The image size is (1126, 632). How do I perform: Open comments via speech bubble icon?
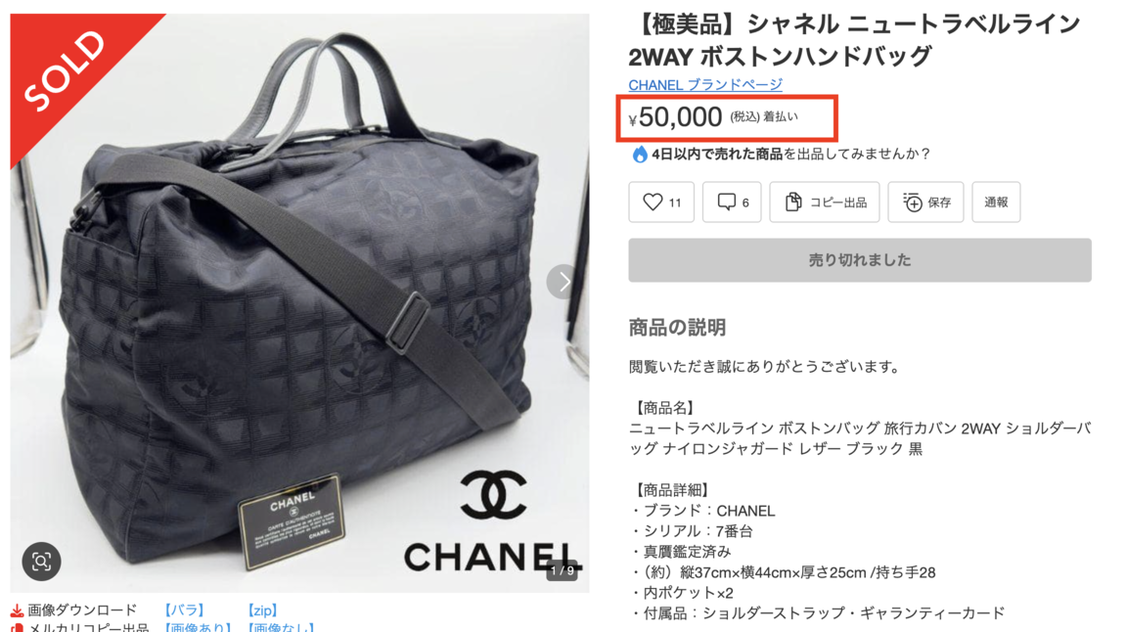pos(727,203)
